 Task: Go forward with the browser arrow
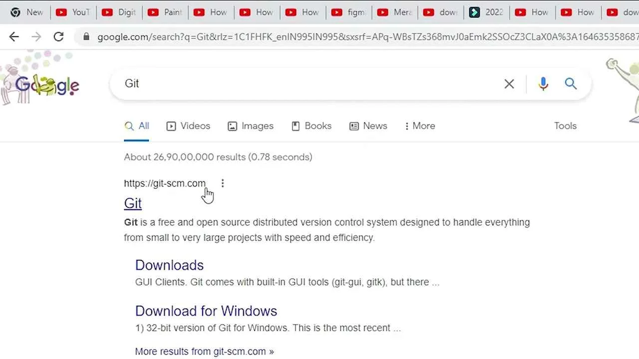(36, 36)
